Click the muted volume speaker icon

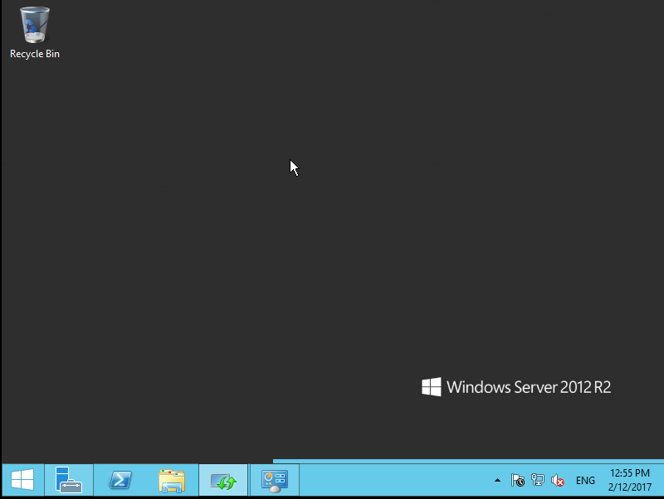coord(558,480)
